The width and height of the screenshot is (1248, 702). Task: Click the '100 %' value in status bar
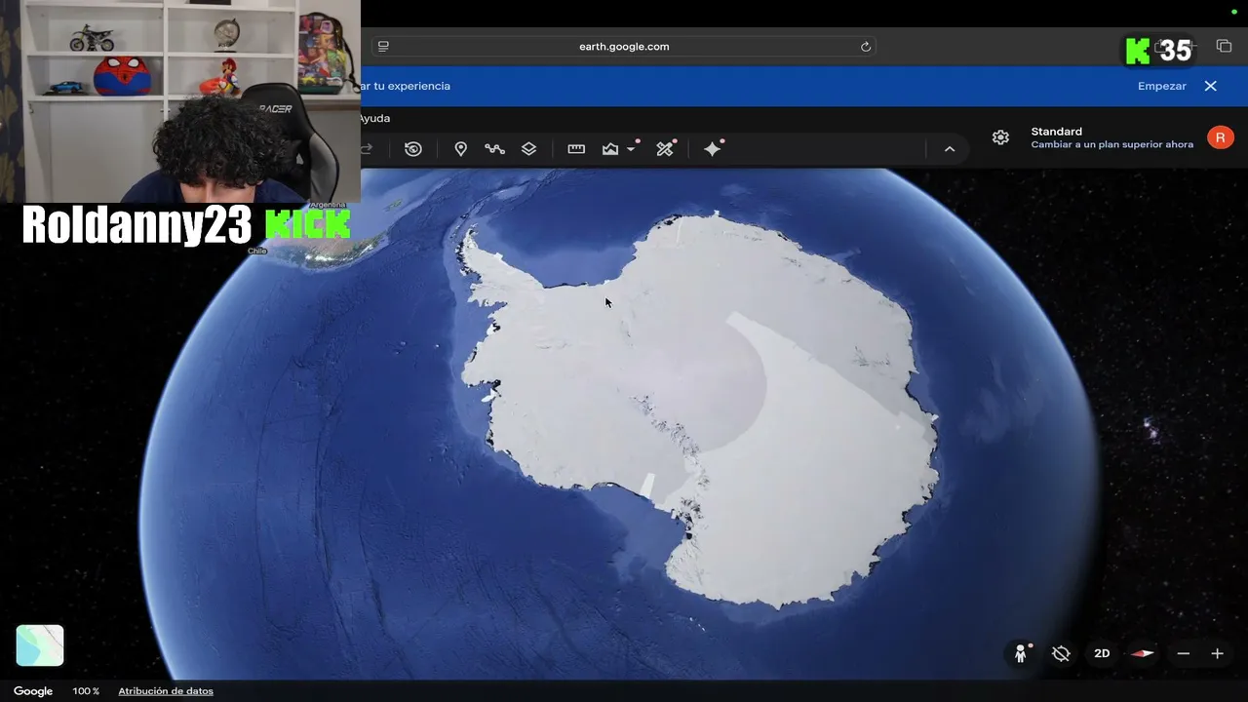86,691
